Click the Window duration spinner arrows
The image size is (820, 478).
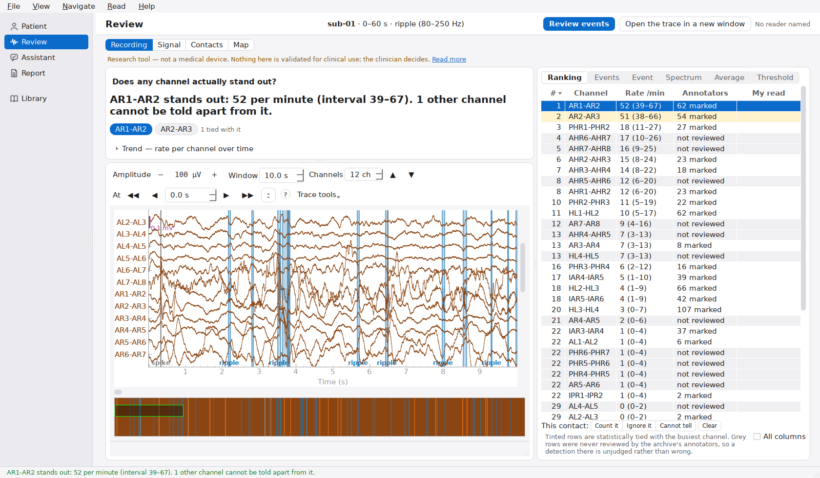tap(300, 175)
